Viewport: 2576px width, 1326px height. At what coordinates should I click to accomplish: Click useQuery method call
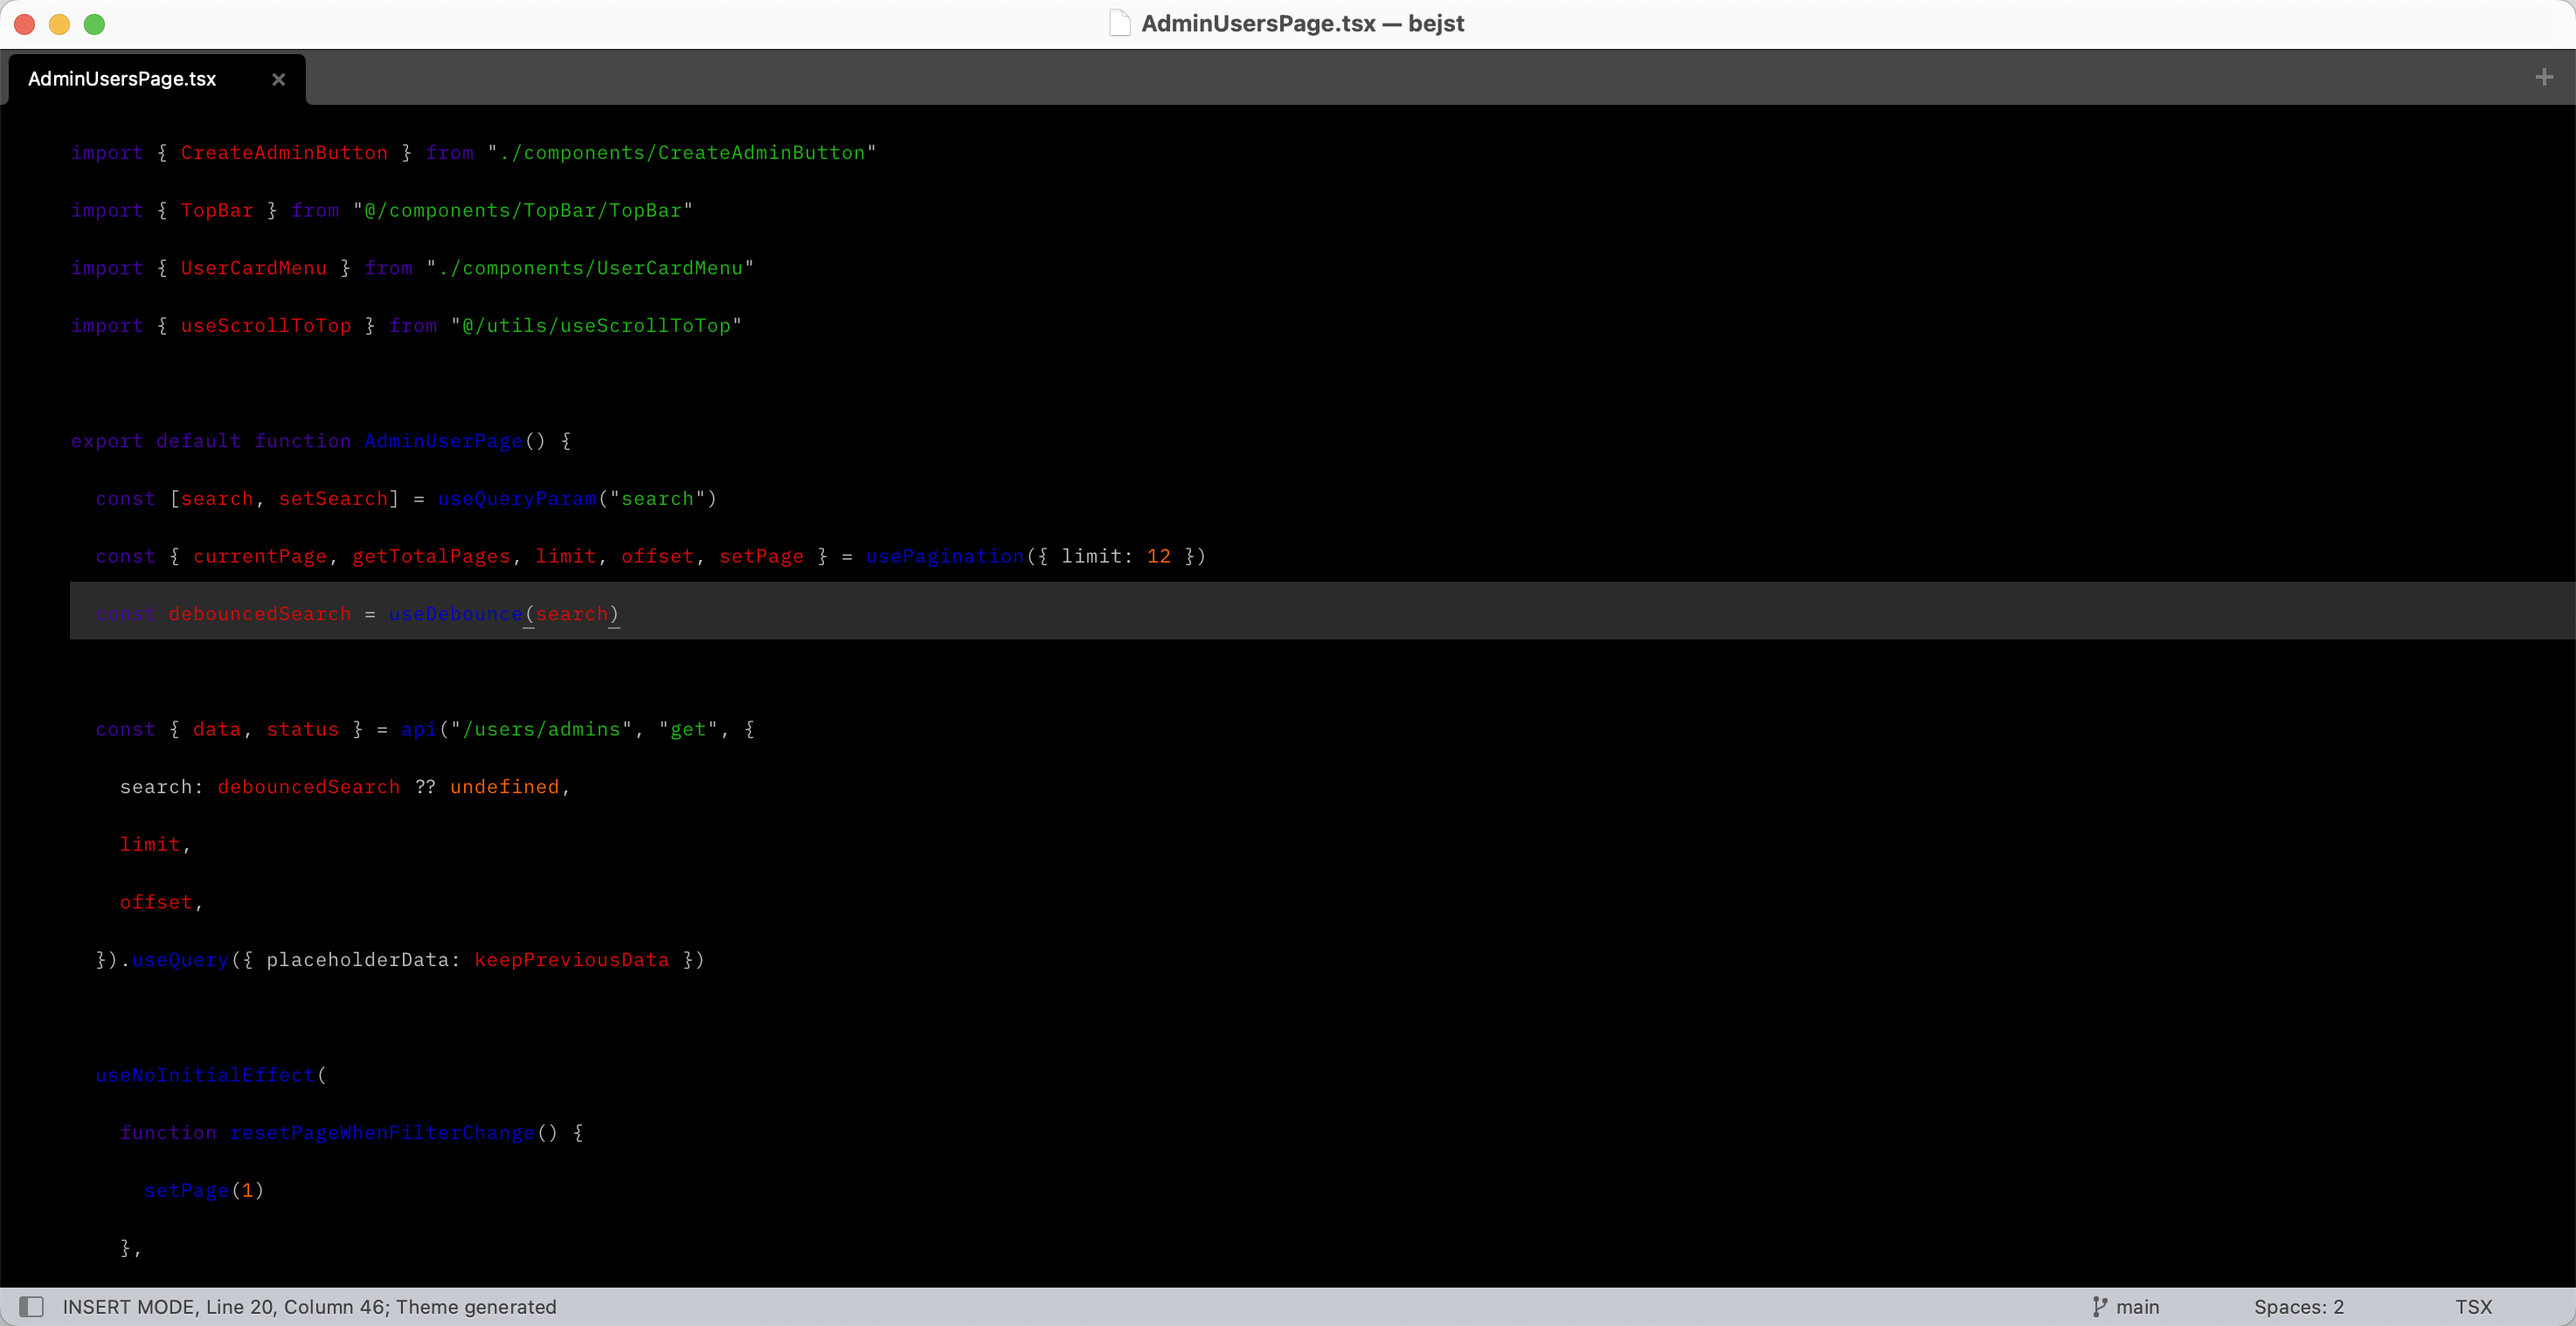point(181,960)
